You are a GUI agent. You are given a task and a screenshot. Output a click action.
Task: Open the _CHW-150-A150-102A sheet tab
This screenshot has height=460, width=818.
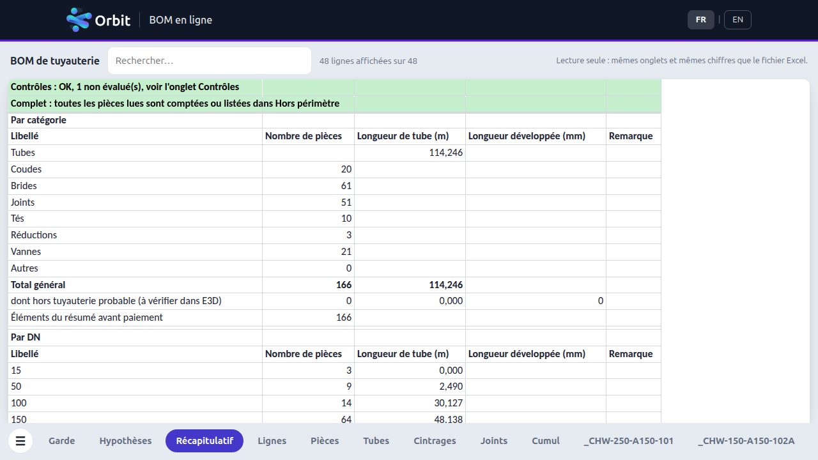pyautogui.click(x=746, y=441)
